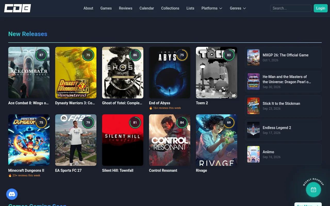Expand the Genres dropdown menu
330x206 pixels.
coord(238,8)
